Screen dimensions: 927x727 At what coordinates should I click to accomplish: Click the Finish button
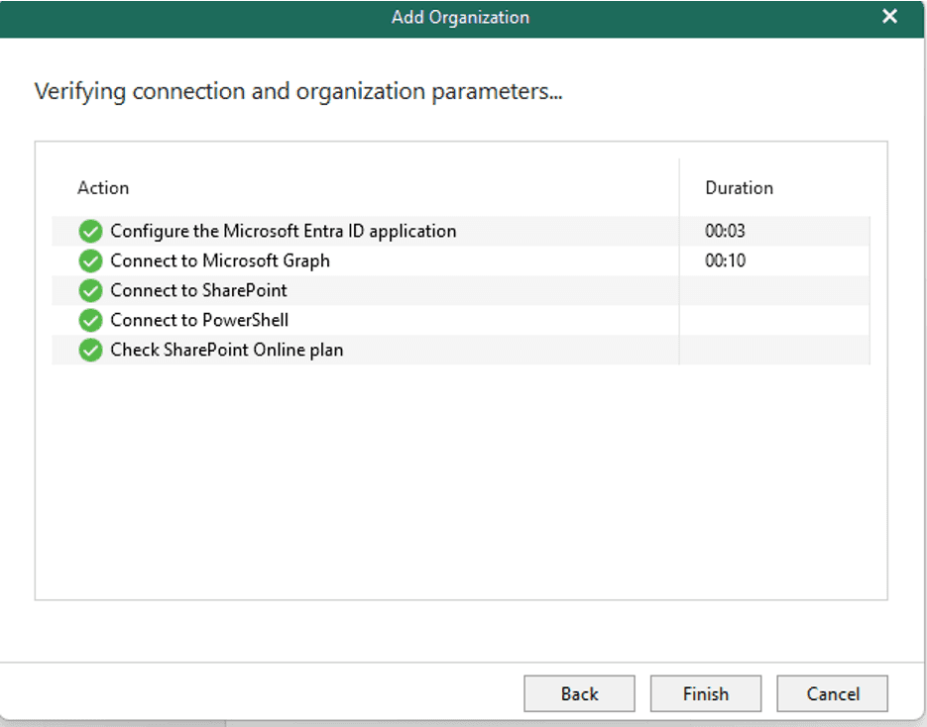[x=705, y=693]
